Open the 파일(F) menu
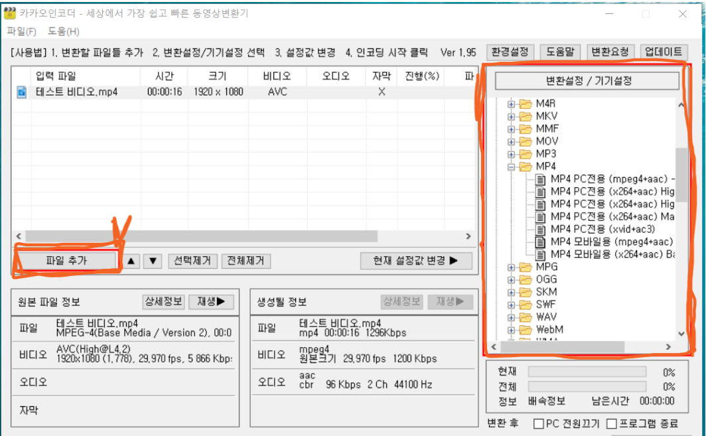Image resolution: width=706 pixels, height=436 pixels. (22, 32)
